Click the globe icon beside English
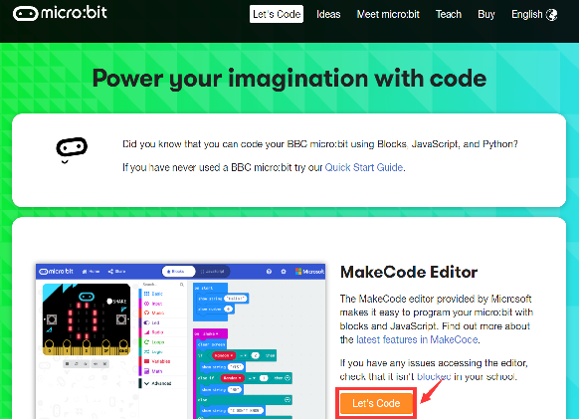 click(552, 15)
